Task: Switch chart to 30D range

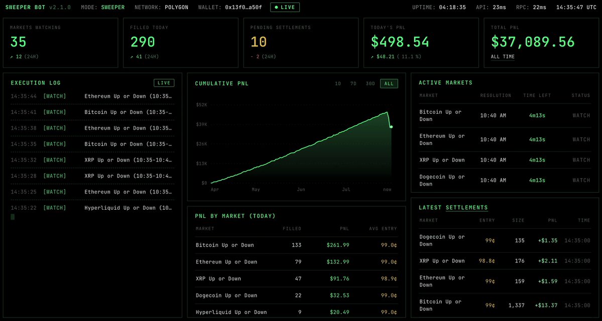Action: 370,84
